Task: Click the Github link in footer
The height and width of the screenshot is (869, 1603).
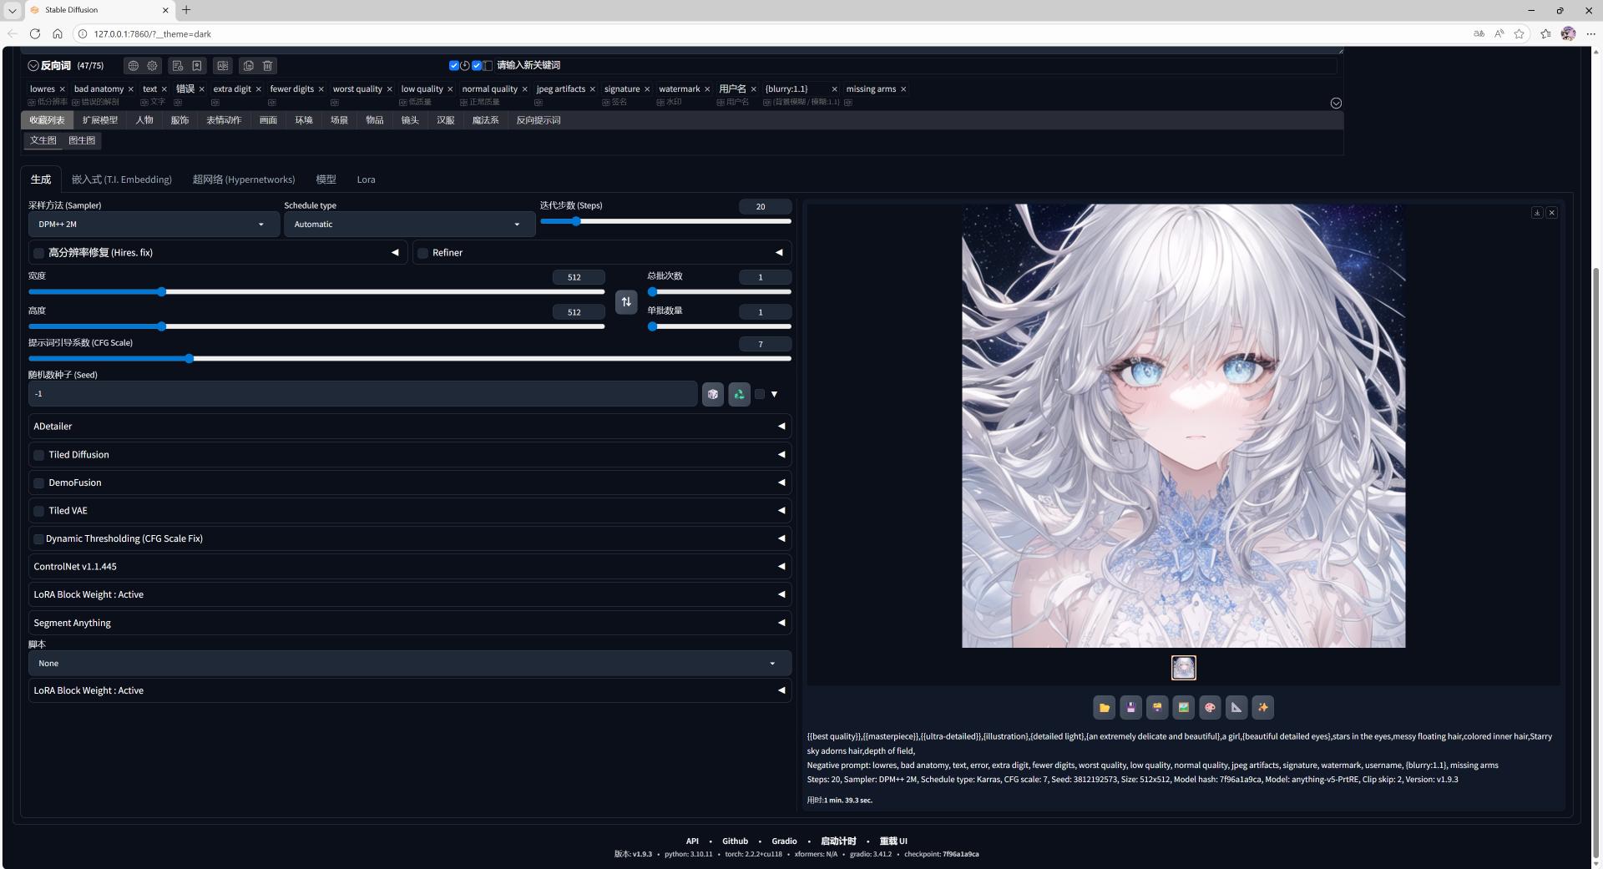Action: (735, 841)
